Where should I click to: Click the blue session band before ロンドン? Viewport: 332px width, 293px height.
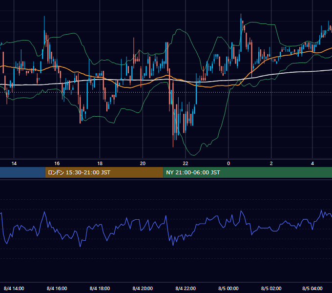coord(22,172)
